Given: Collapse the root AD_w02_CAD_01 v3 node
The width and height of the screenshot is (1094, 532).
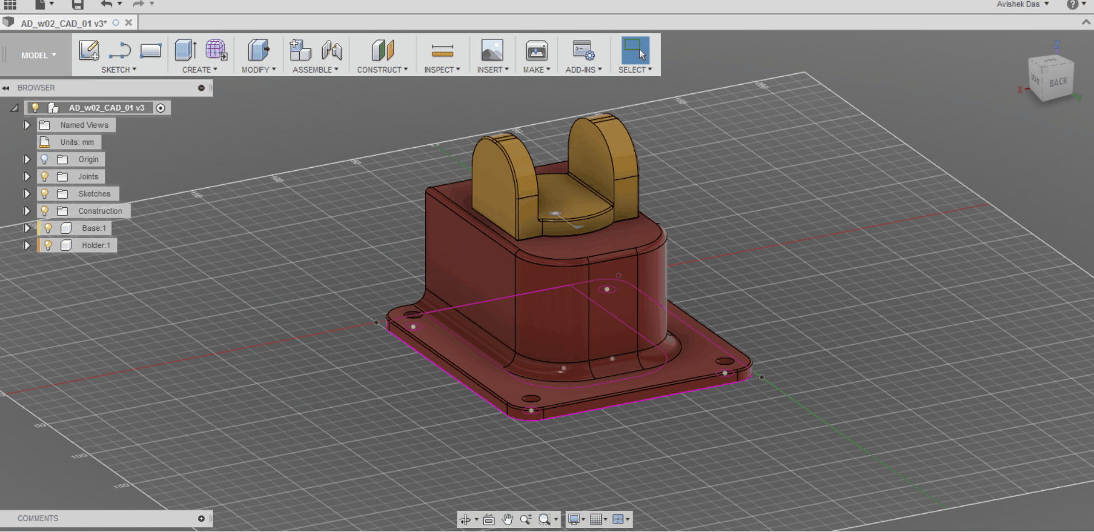Looking at the screenshot, I should pos(15,108).
